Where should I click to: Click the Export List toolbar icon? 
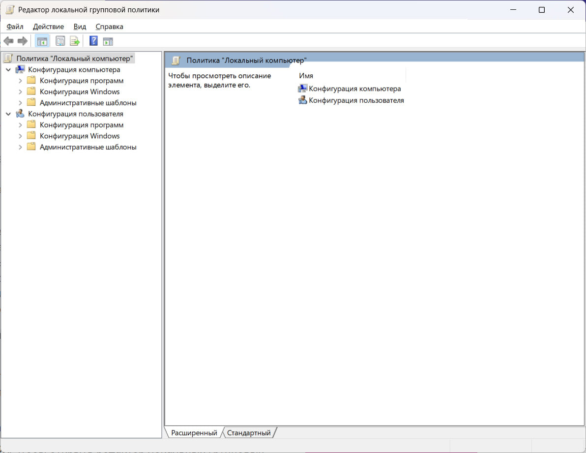click(75, 41)
